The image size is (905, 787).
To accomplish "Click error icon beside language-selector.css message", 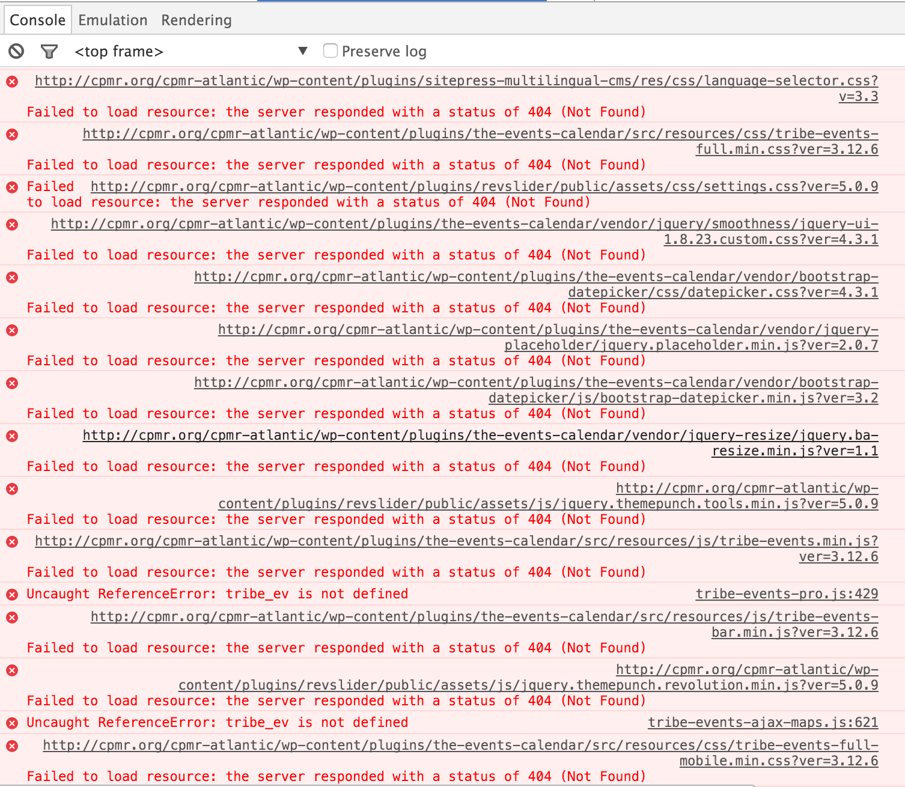I will pyautogui.click(x=12, y=82).
